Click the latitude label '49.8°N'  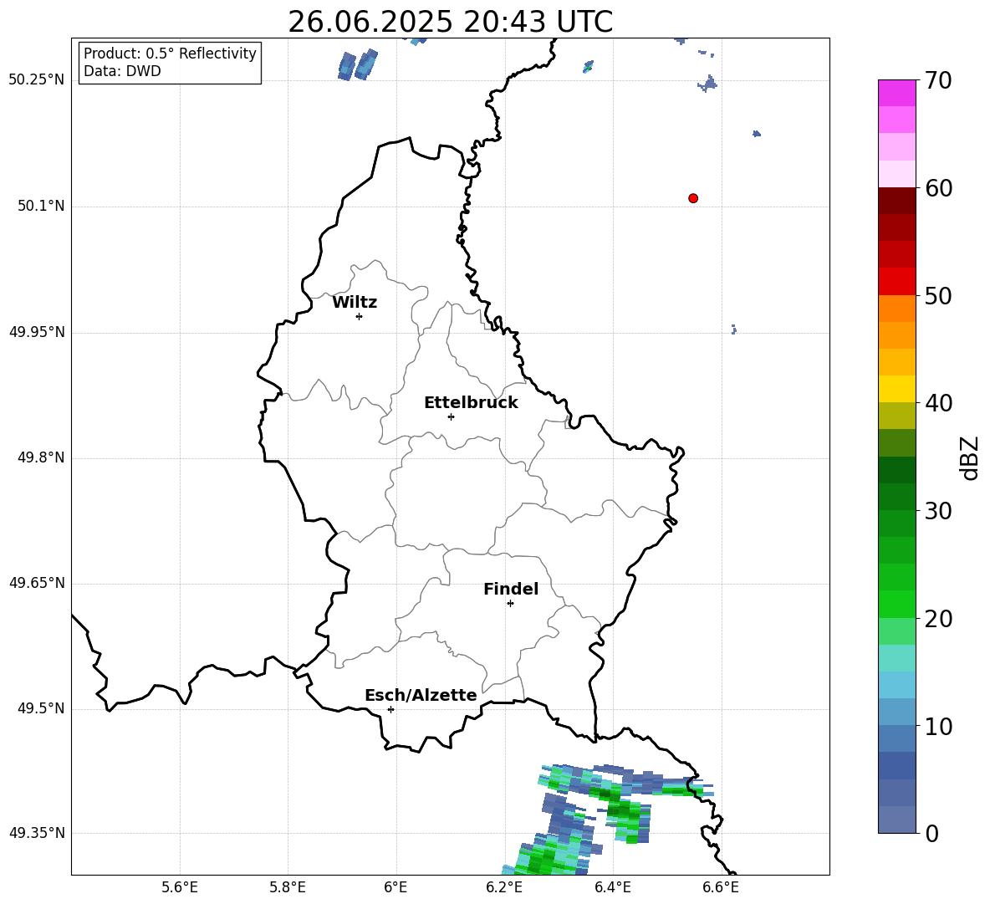[x=41, y=457]
